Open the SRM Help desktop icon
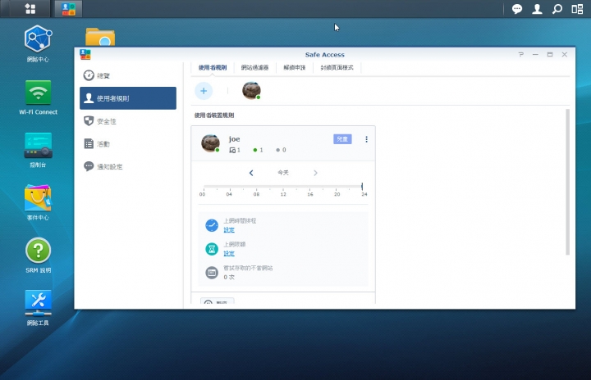This screenshot has height=380, width=591. coord(38,255)
